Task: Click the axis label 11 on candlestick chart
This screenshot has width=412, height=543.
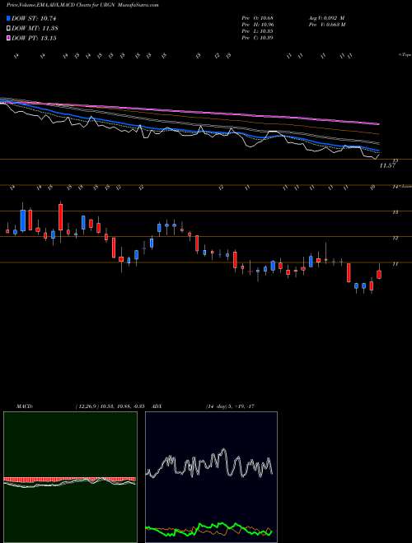Action: click(x=396, y=264)
